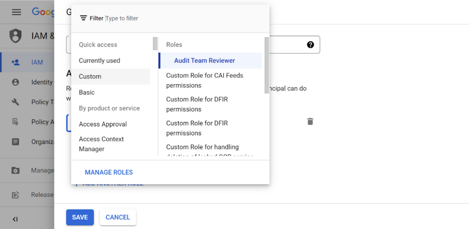
Task: Open Identity section via person icon
Action: [x=15, y=82]
